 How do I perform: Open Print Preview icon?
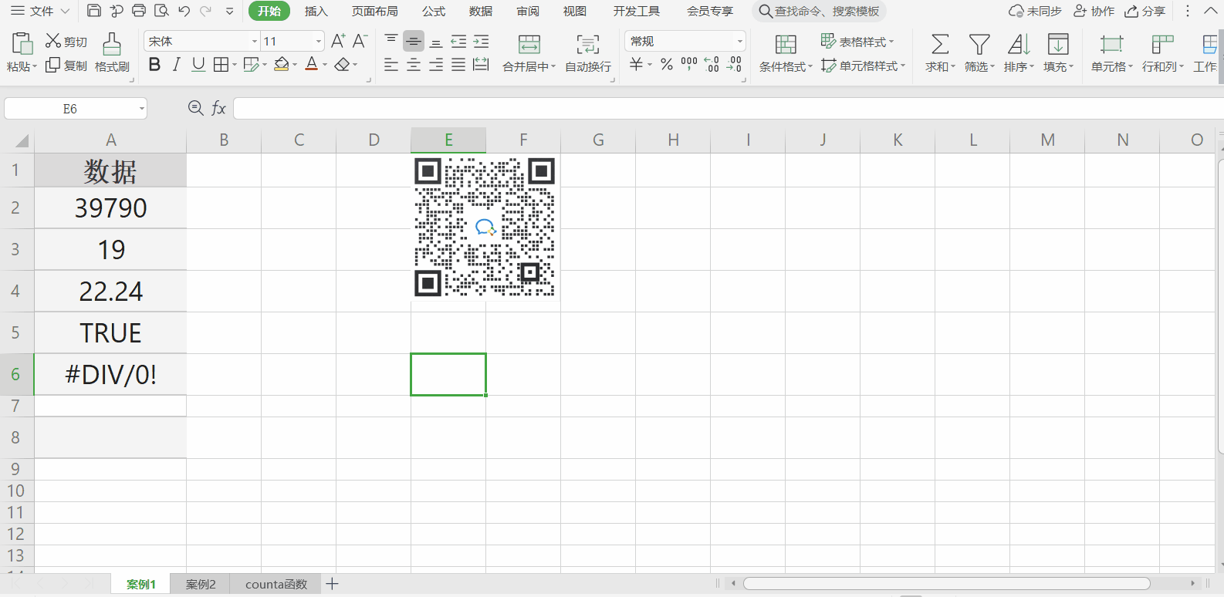161,11
